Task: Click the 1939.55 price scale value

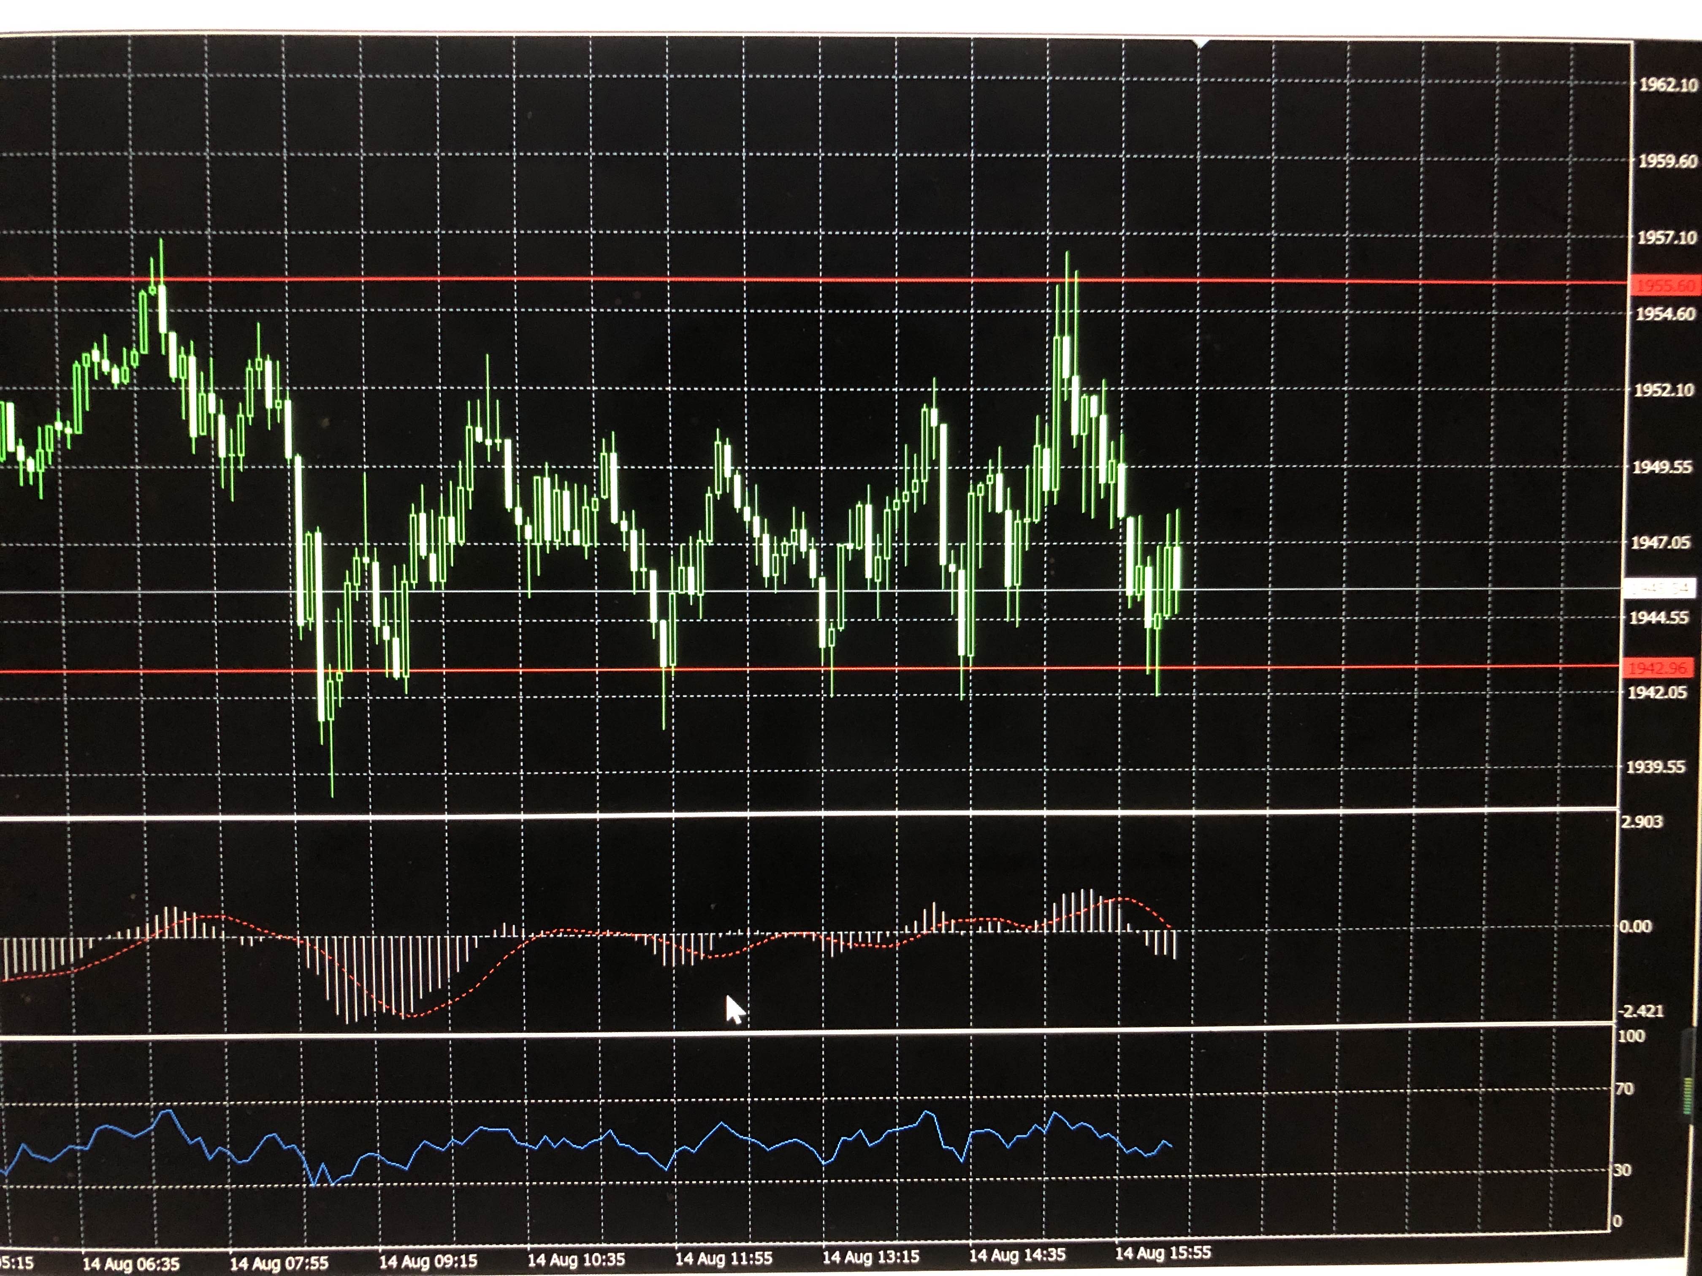Action: click(x=1656, y=767)
